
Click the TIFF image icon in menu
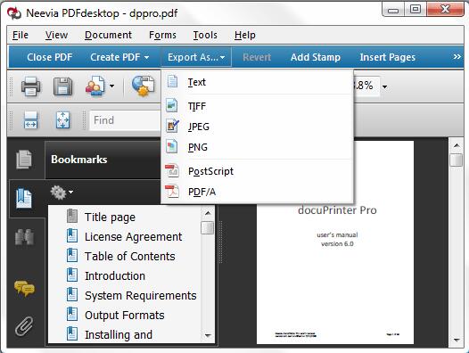tap(172, 105)
